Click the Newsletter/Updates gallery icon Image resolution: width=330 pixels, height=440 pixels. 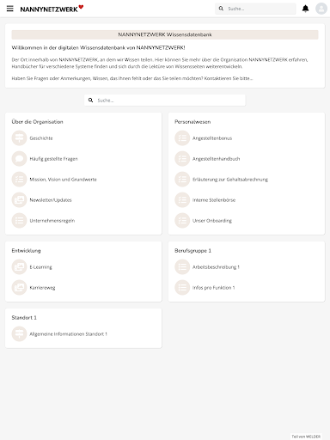pos(19,200)
